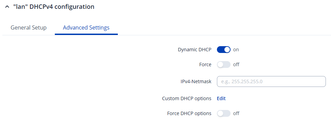Click the 255.255.255.0 placeholder text
The height and width of the screenshot is (129, 331).
point(247,81)
